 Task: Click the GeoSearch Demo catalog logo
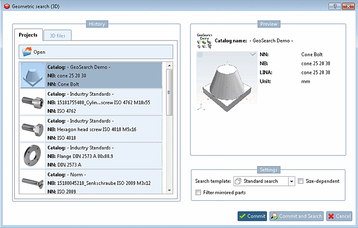coord(204,41)
